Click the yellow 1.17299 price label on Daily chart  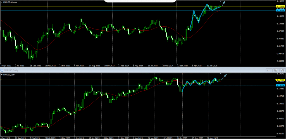click(x=280, y=80)
